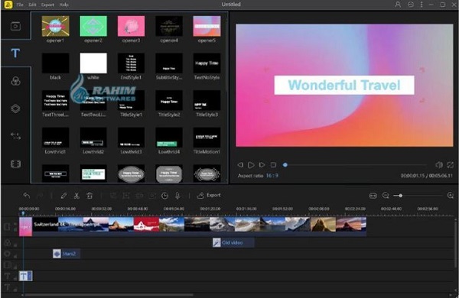
Task: Toggle fullscreen preview mode
Action: pos(451,165)
